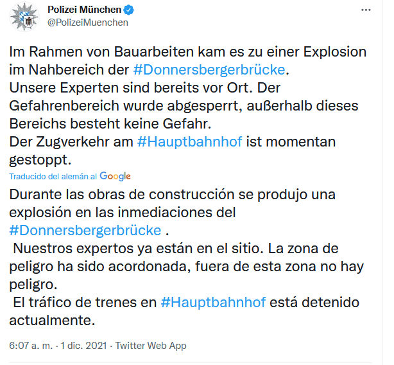Click the Google logo in translation line

point(116,176)
